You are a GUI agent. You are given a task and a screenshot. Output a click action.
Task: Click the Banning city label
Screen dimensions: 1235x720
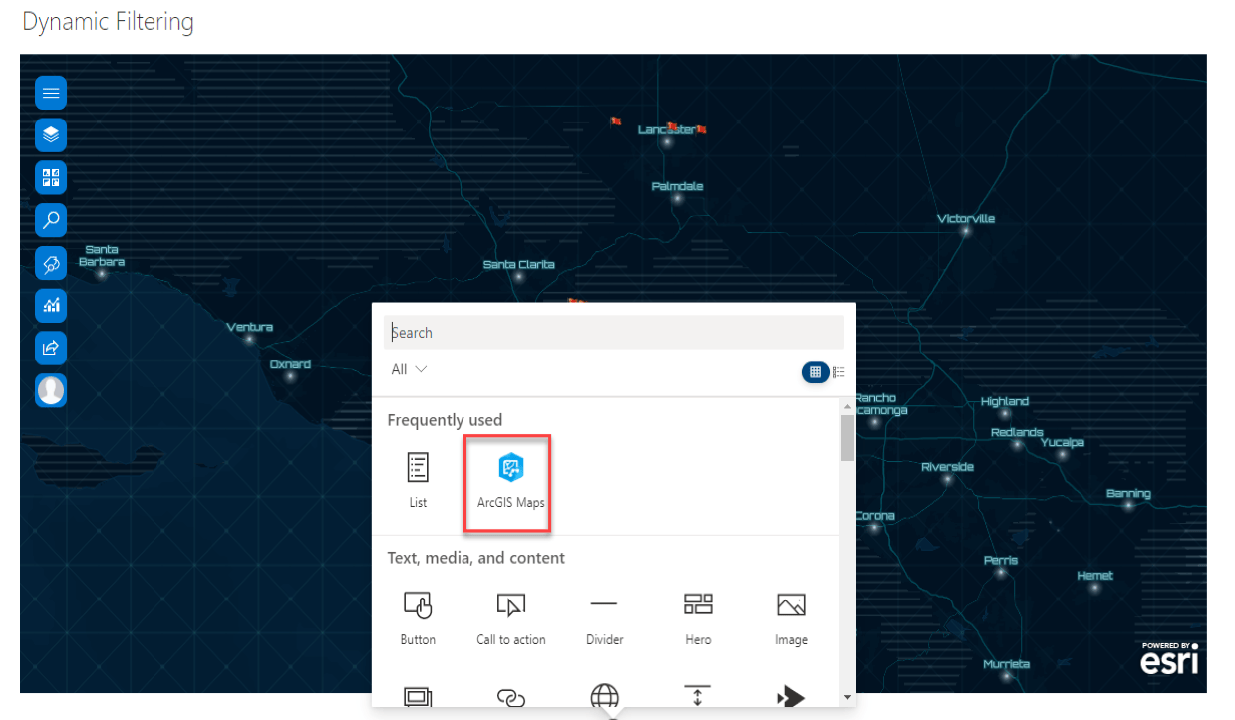coord(1128,493)
